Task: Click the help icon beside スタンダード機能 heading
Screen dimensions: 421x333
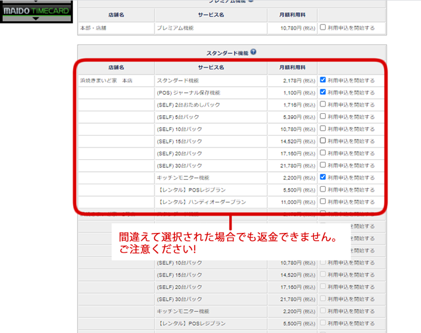Action: [253, 52]
